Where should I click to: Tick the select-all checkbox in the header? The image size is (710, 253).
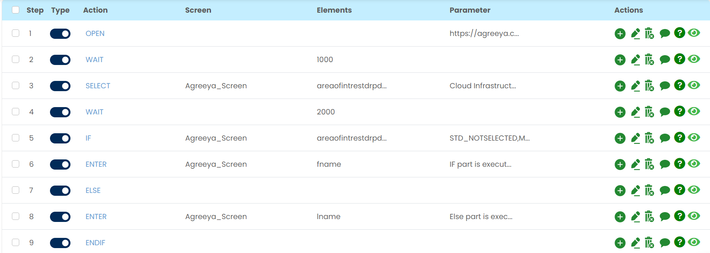[x=16, y=10]
